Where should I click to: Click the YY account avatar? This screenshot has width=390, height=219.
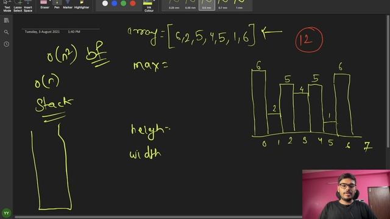point(7,213)
